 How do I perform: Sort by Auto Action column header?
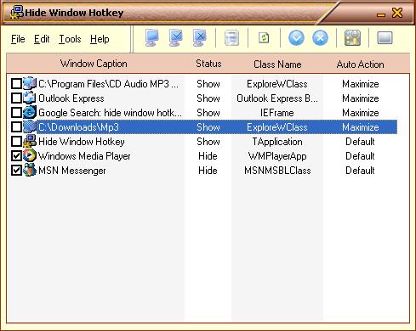pos(361,65)
